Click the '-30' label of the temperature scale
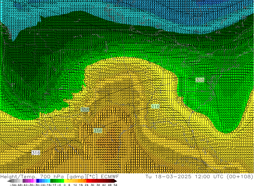 click(x=36, y=185)
